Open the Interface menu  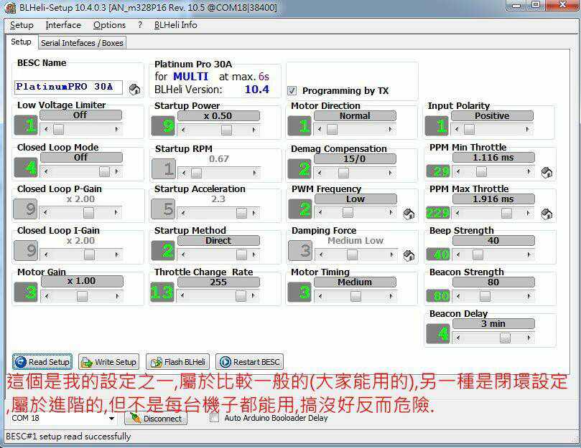click(x=63, y=25)
